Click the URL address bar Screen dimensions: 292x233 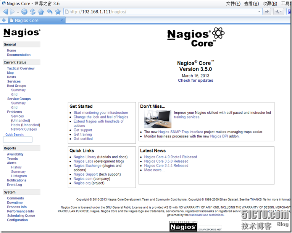163,12
